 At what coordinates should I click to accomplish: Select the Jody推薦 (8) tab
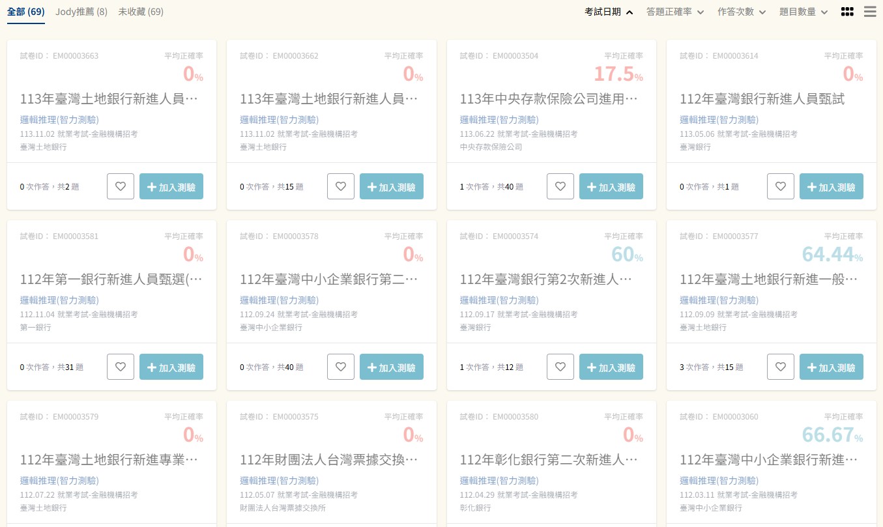pyautogui.click(x=81, y=12)
